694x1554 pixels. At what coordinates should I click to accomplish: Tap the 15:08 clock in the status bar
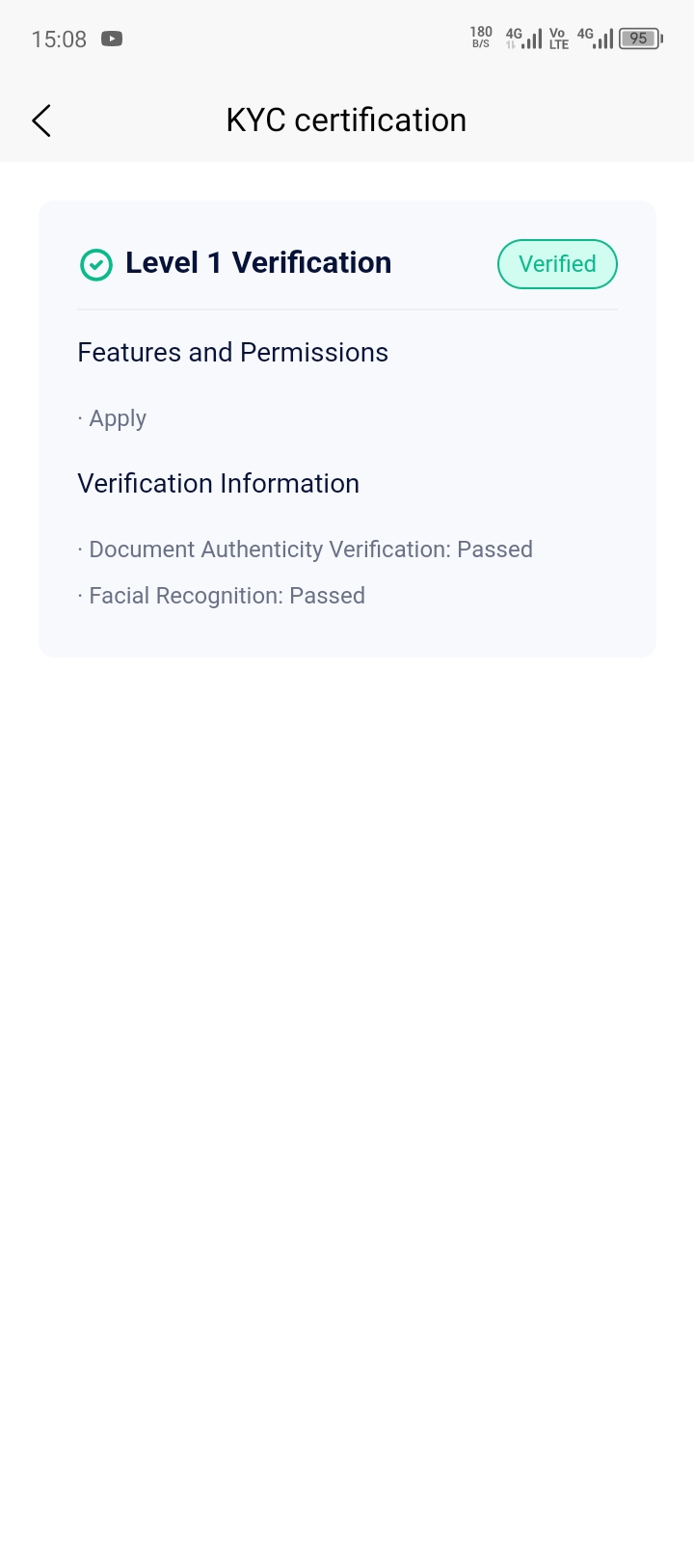pos(59,40)
